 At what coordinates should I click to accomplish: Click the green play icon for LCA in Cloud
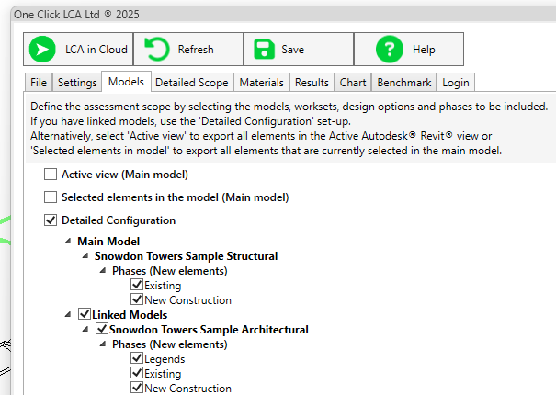pos(42,50)
